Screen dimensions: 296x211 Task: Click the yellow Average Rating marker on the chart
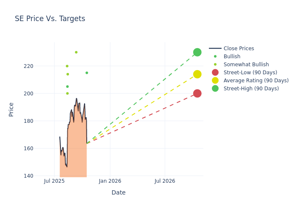197,74
